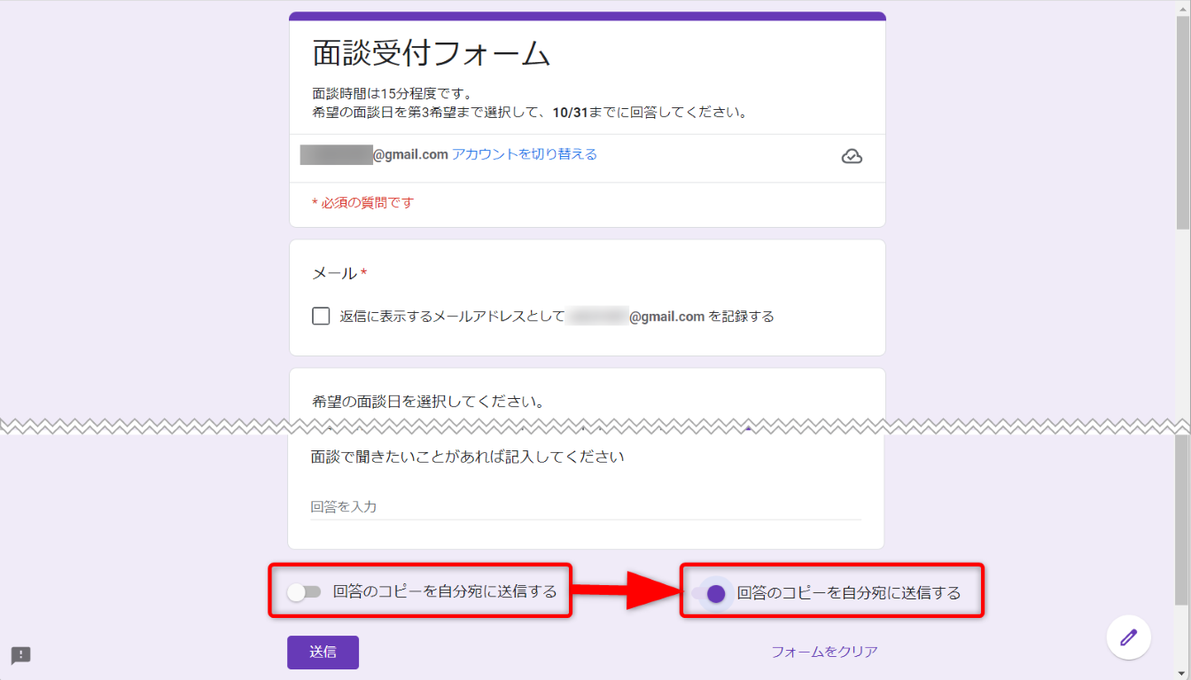1191x680 pixels.
Task: Click the scrollbar down arrow
Action: point(1183,673)
